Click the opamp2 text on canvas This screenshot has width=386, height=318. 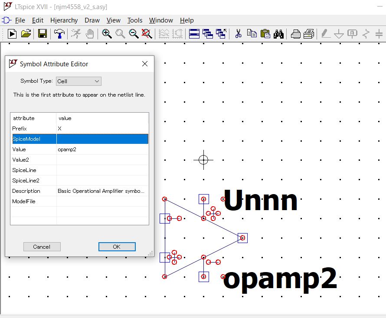(x=280, y=280)
